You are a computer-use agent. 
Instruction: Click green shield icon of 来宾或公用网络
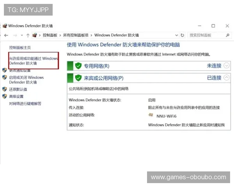[x=78, y=78]
